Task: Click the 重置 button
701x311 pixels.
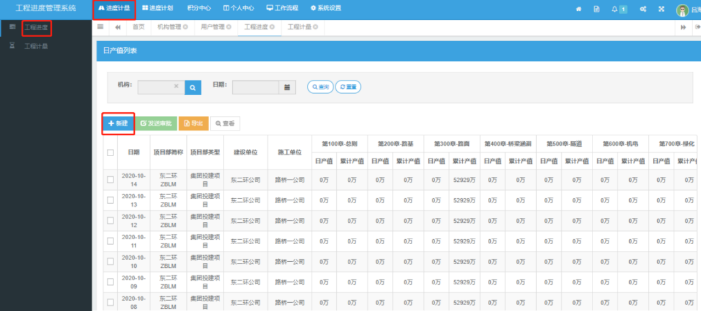Action: pyautogui.click(x=348, y=87)
